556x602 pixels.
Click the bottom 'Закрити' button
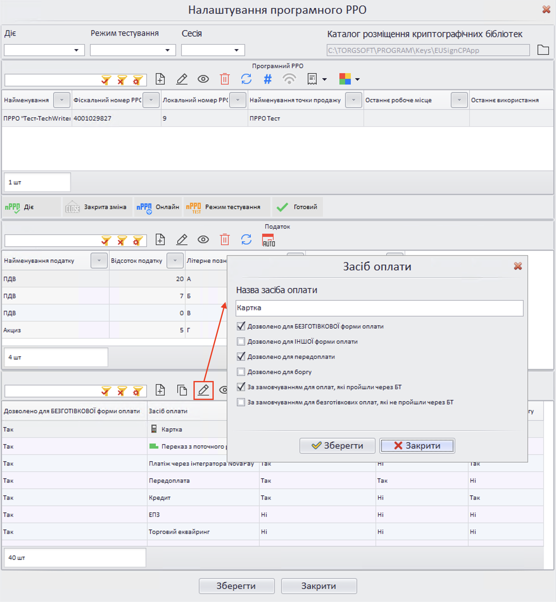click(x=319, y=586)
